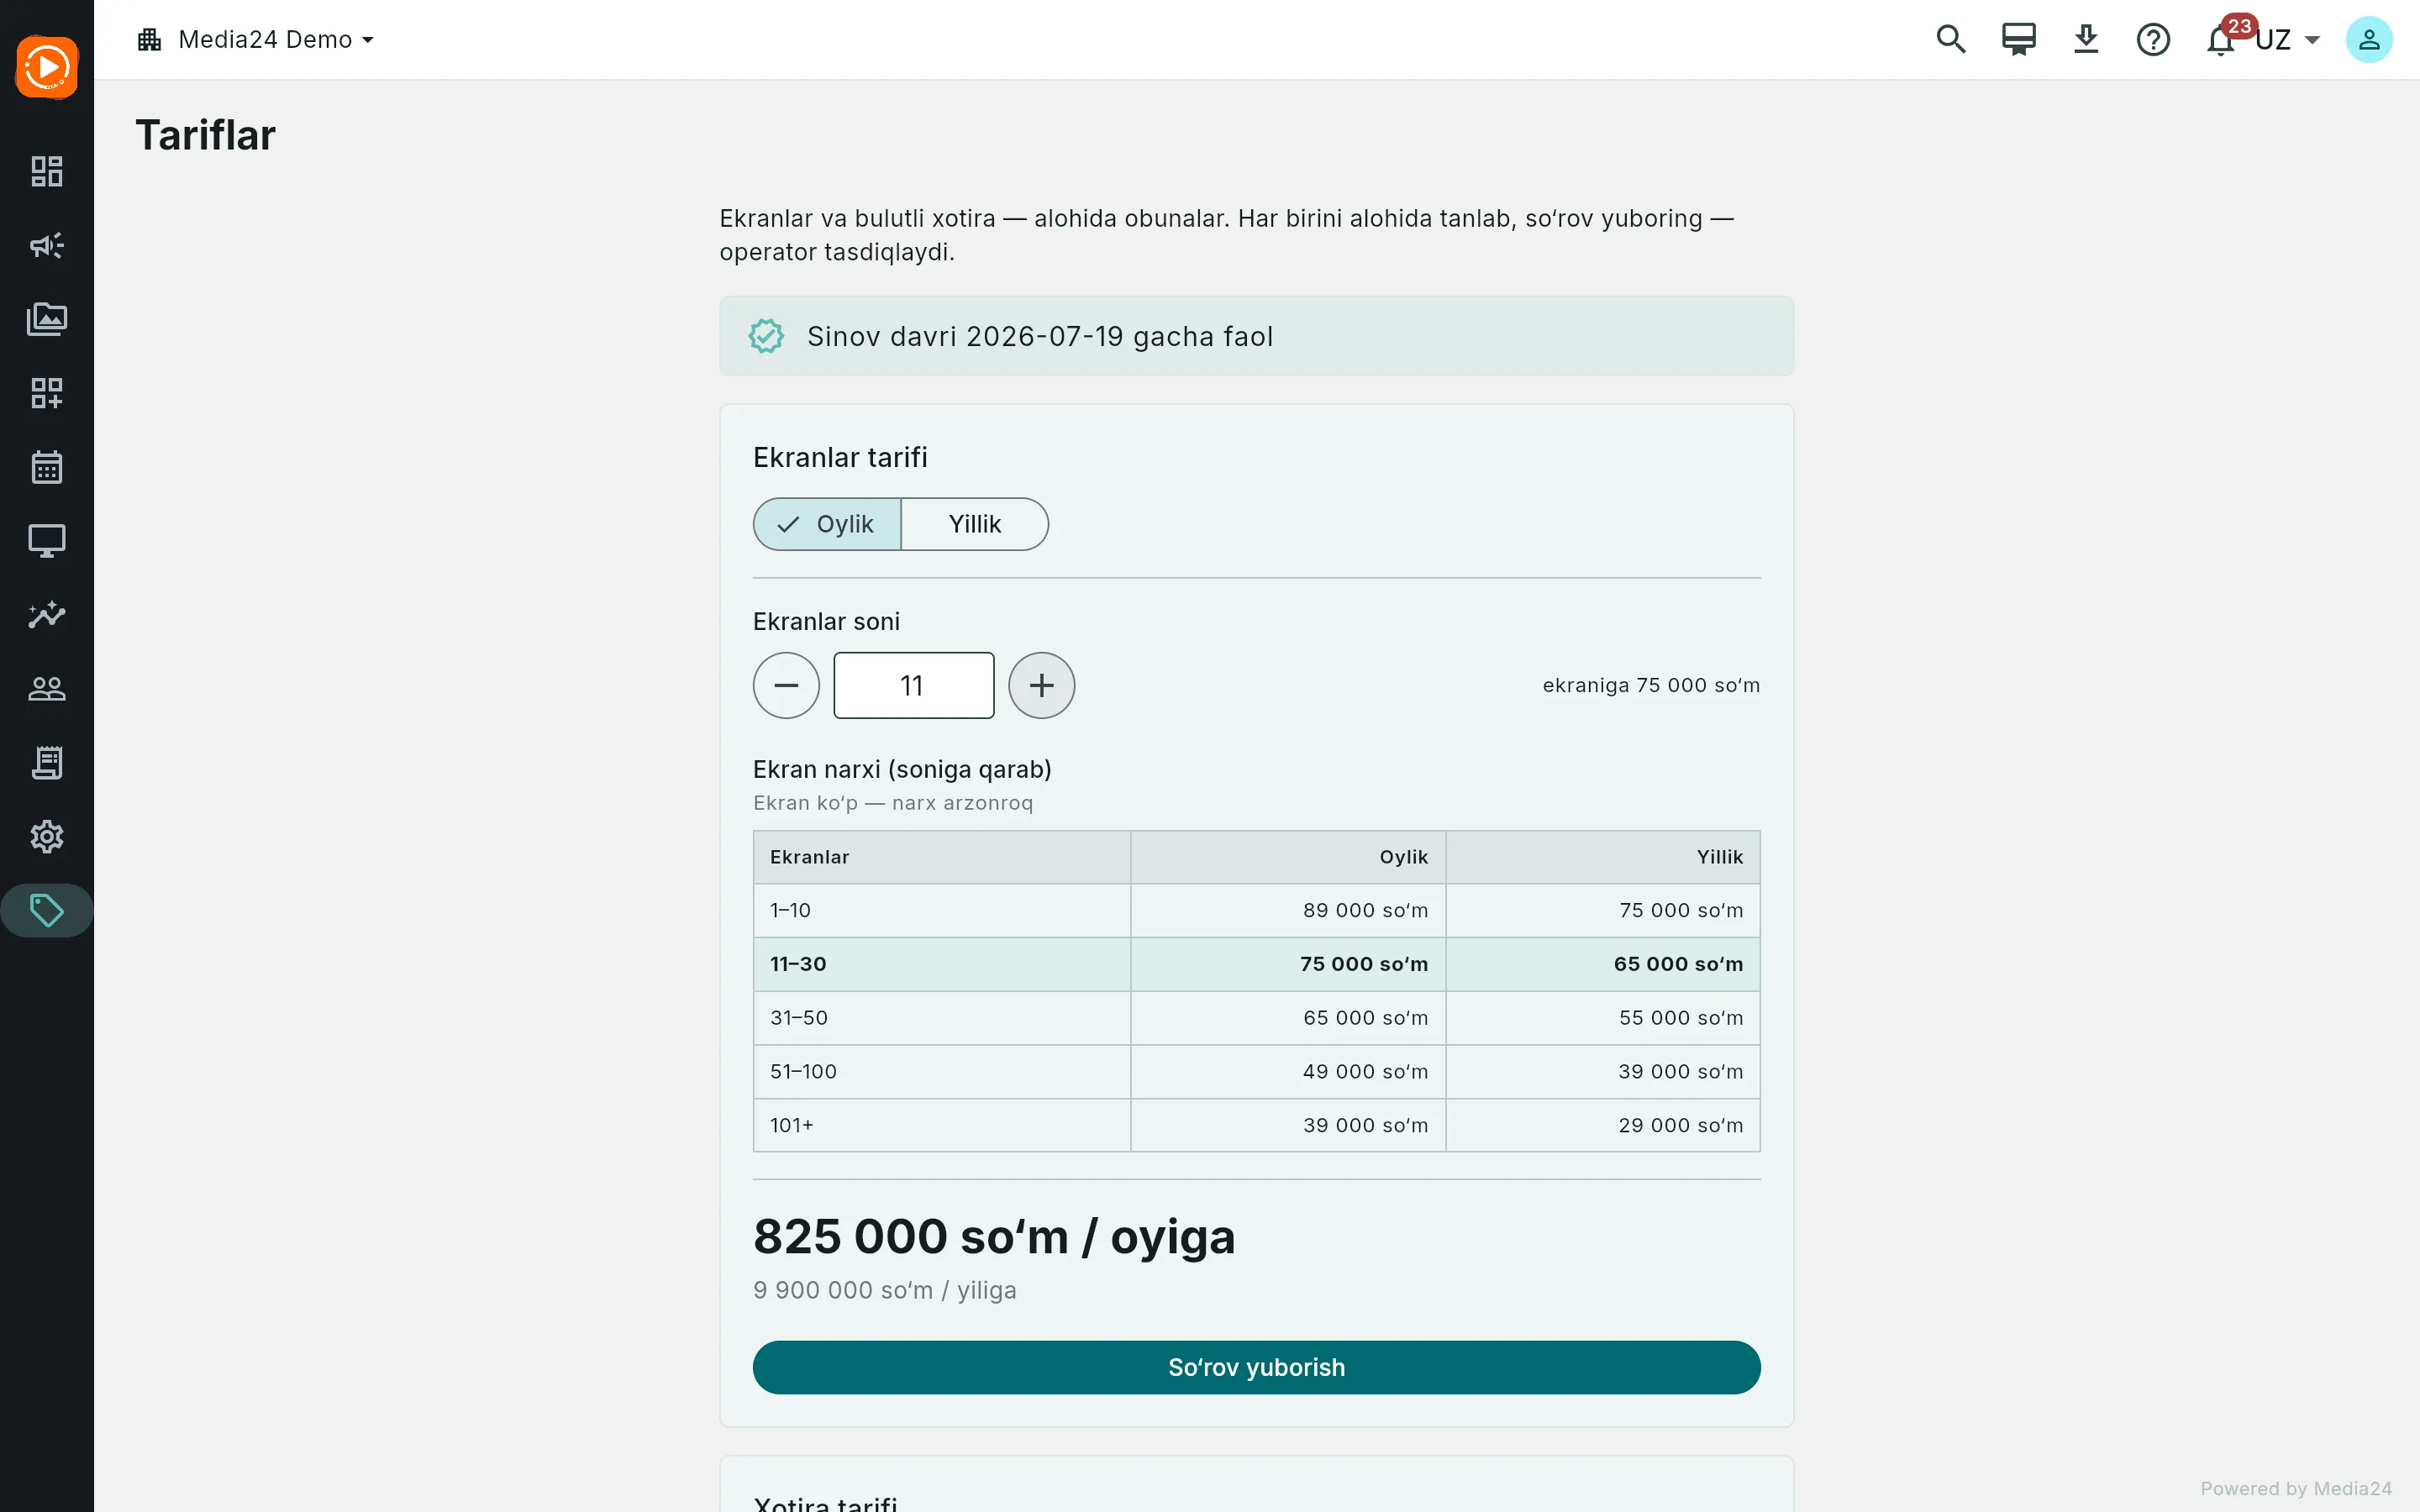Click the highlighted 11–30 row
This screenshot has width=2420, height=1512.
1256,964
